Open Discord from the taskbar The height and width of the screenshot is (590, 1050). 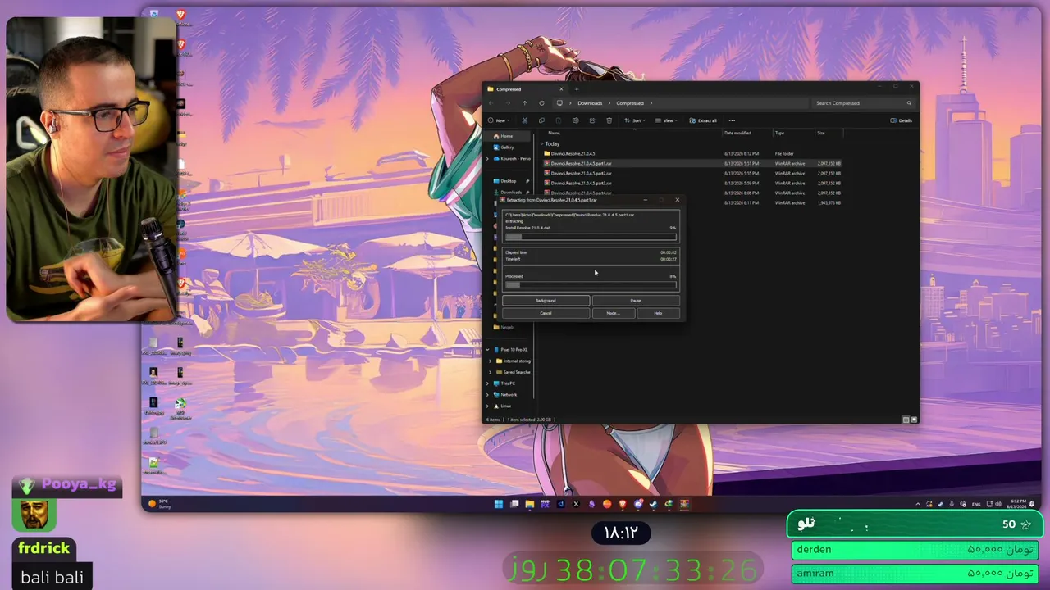(638, 504)
